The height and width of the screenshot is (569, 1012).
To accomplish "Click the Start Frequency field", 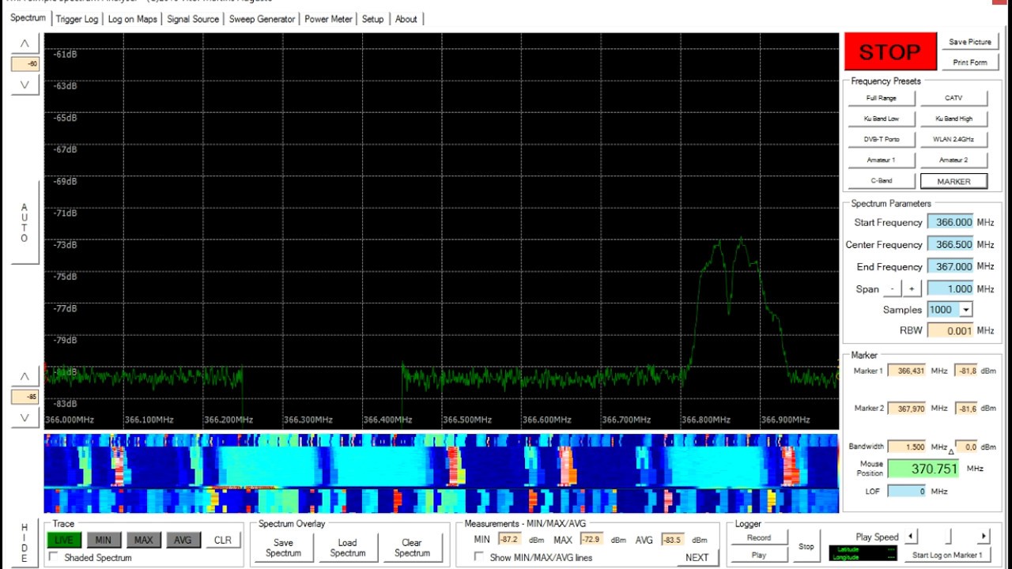I will (x=950, y=223).
